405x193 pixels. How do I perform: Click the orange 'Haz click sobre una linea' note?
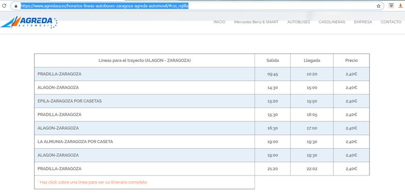[x=92, y=182]
